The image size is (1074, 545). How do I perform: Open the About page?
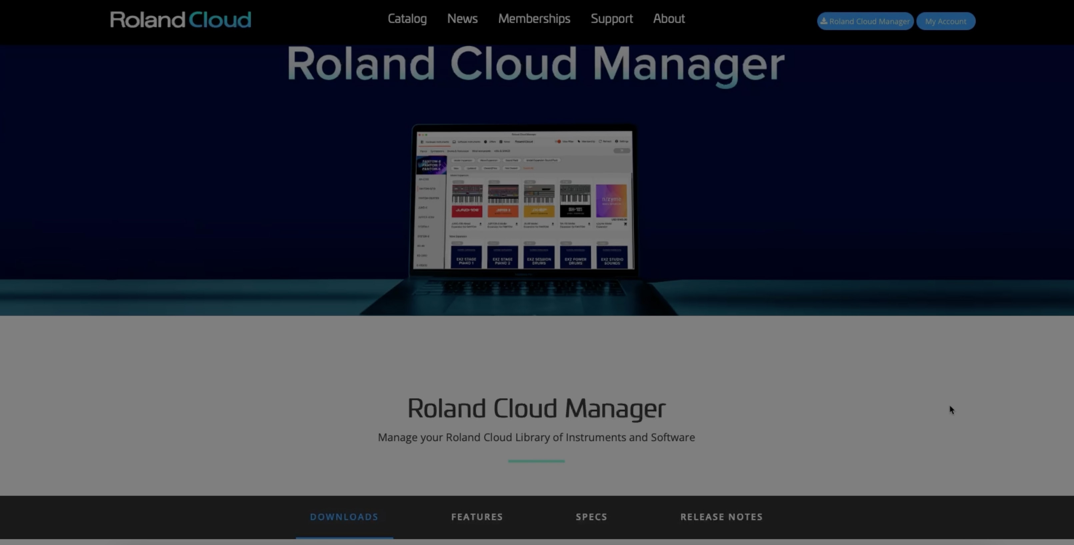[x=669, y=19]
